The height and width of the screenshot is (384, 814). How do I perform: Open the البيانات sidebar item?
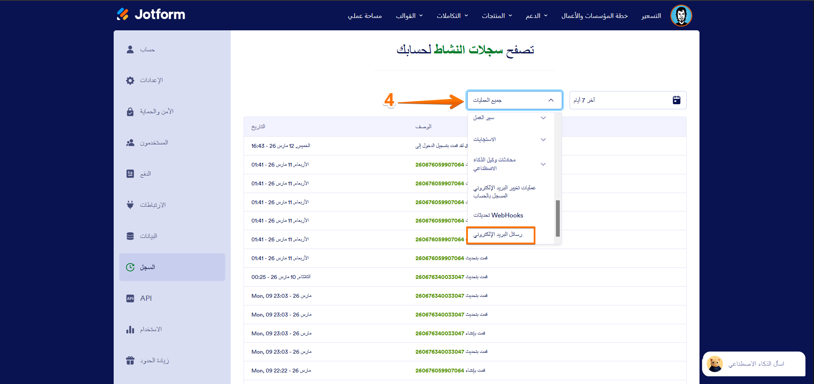172,236
